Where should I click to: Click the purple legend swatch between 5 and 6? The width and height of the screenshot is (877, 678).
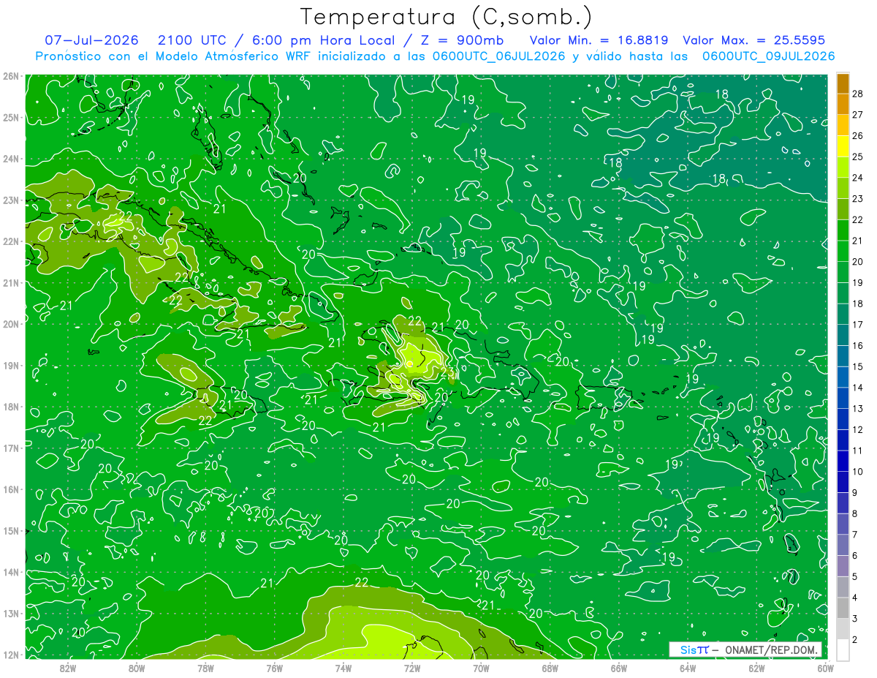coord(843,566)
